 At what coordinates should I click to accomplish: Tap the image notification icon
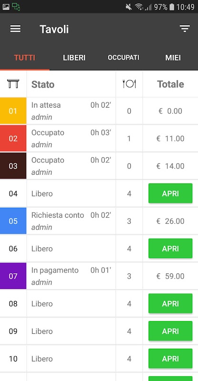[x=6, y=7]
